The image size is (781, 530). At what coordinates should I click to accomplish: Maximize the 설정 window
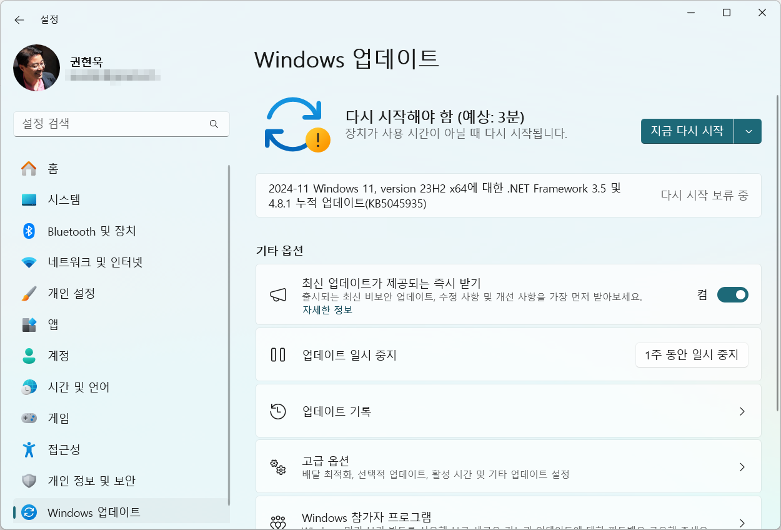(x=727, y=12)
